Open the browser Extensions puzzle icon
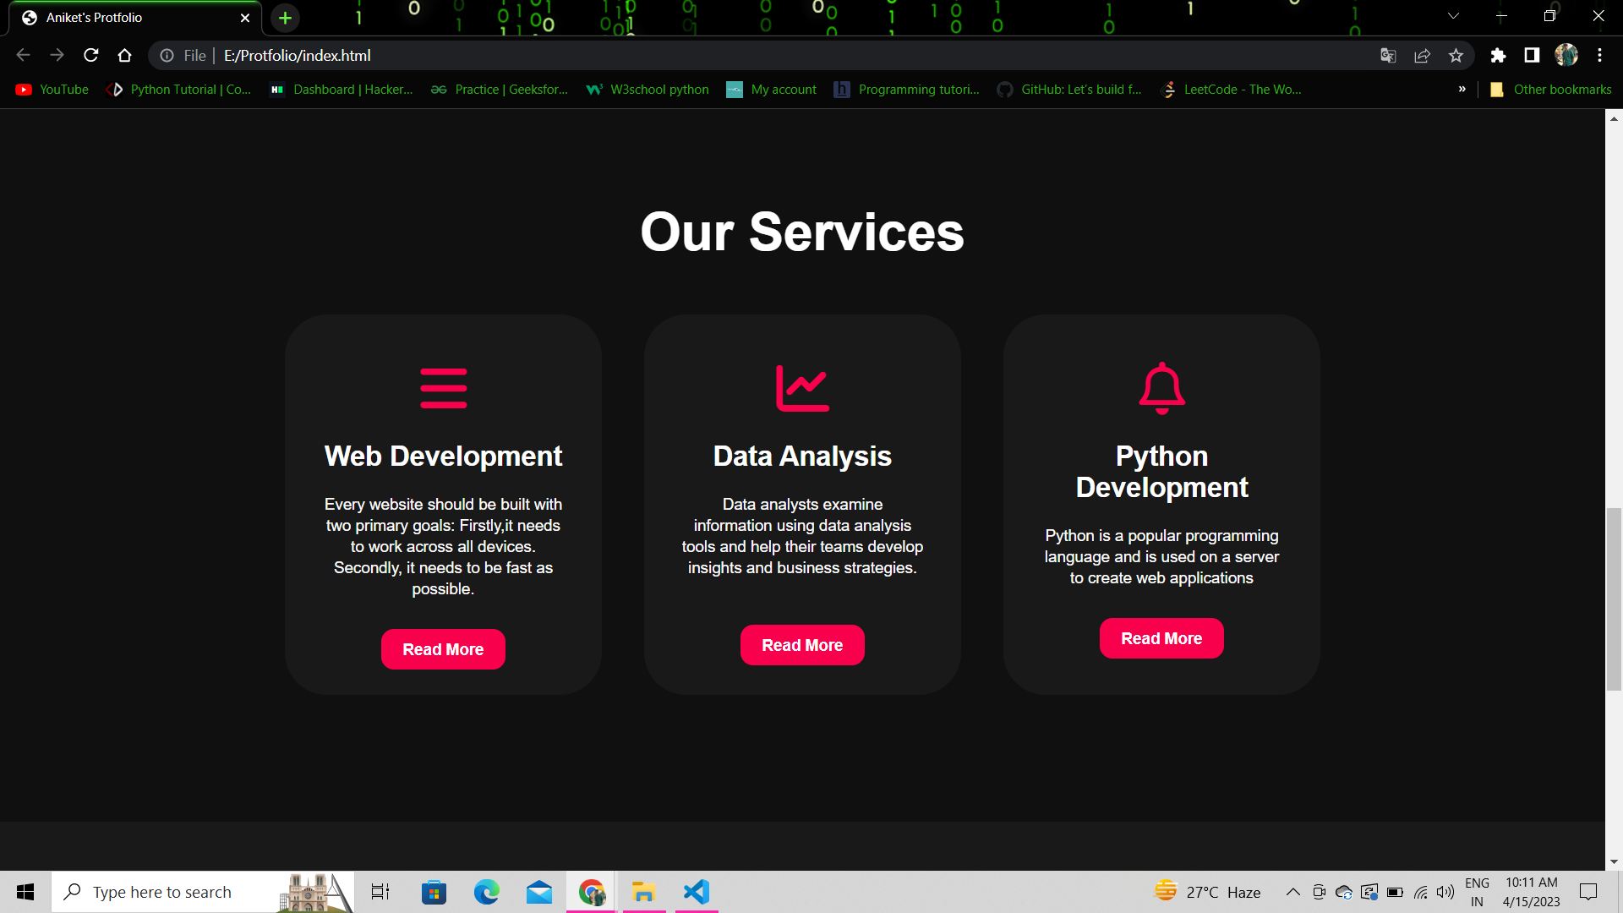 1498,55
